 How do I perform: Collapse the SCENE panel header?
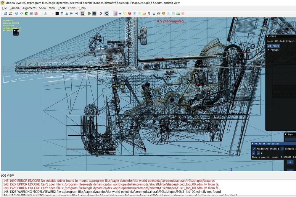point(267,36)
